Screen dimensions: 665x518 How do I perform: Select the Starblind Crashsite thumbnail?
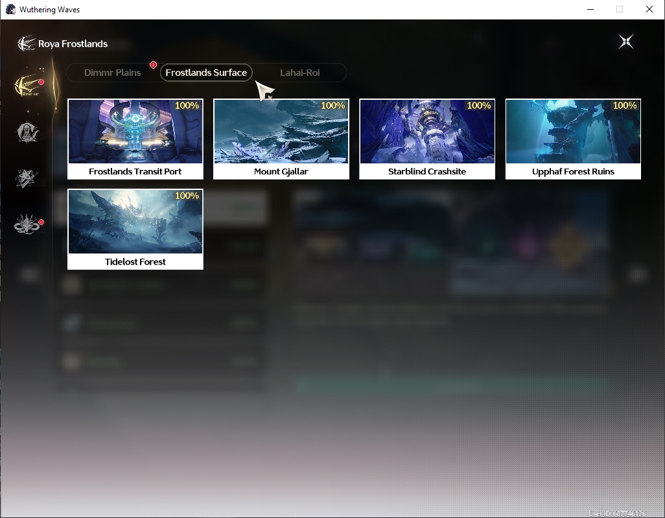pos(427,132)
